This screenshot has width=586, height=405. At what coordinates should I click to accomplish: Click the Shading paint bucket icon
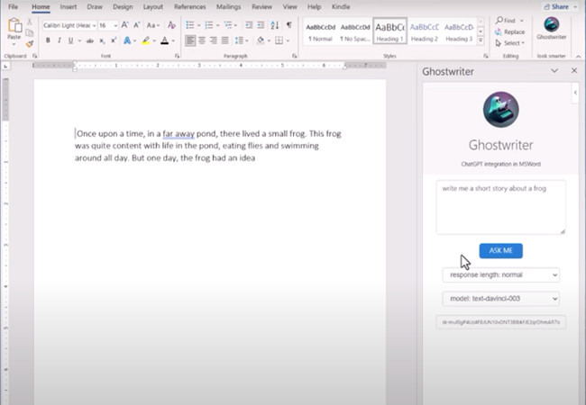click(x=261, y=40)
